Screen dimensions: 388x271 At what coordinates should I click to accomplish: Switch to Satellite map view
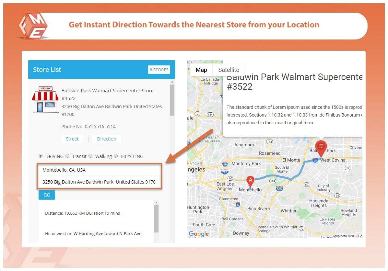pyautogui.click(x=229, y=70)
